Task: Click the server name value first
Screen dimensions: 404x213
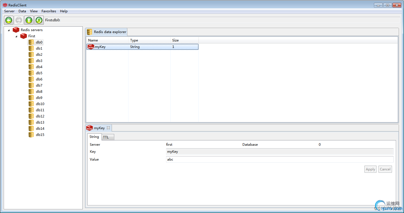Action: 169,145
